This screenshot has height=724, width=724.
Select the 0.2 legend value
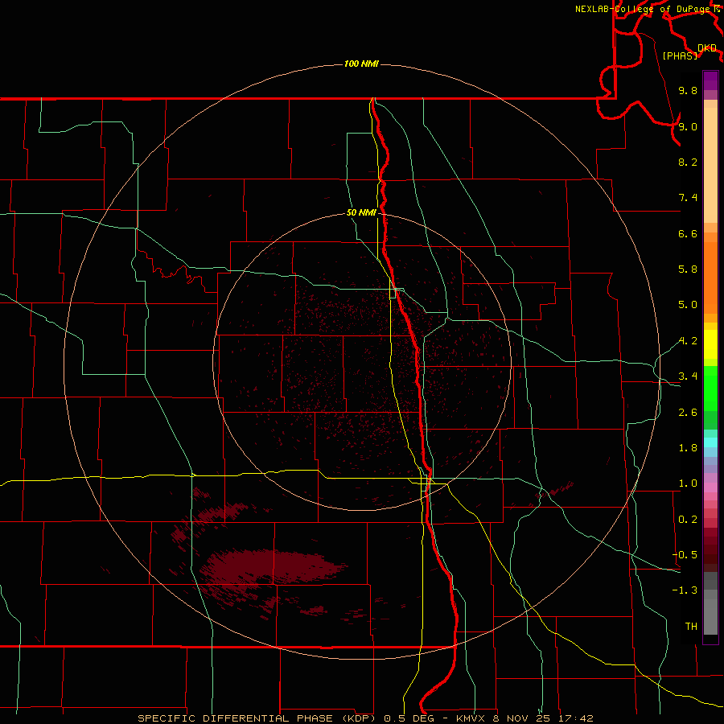[x=688, y=520]
